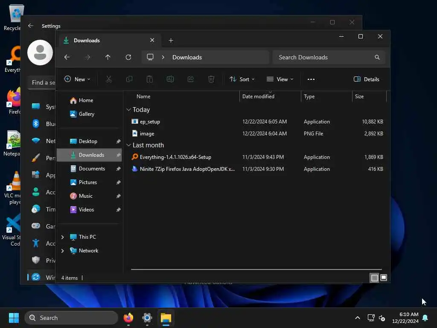Viewport: 437px width, 328px height.
Task: Click the Find a setting box in Settings
Action: pos(42,82)
